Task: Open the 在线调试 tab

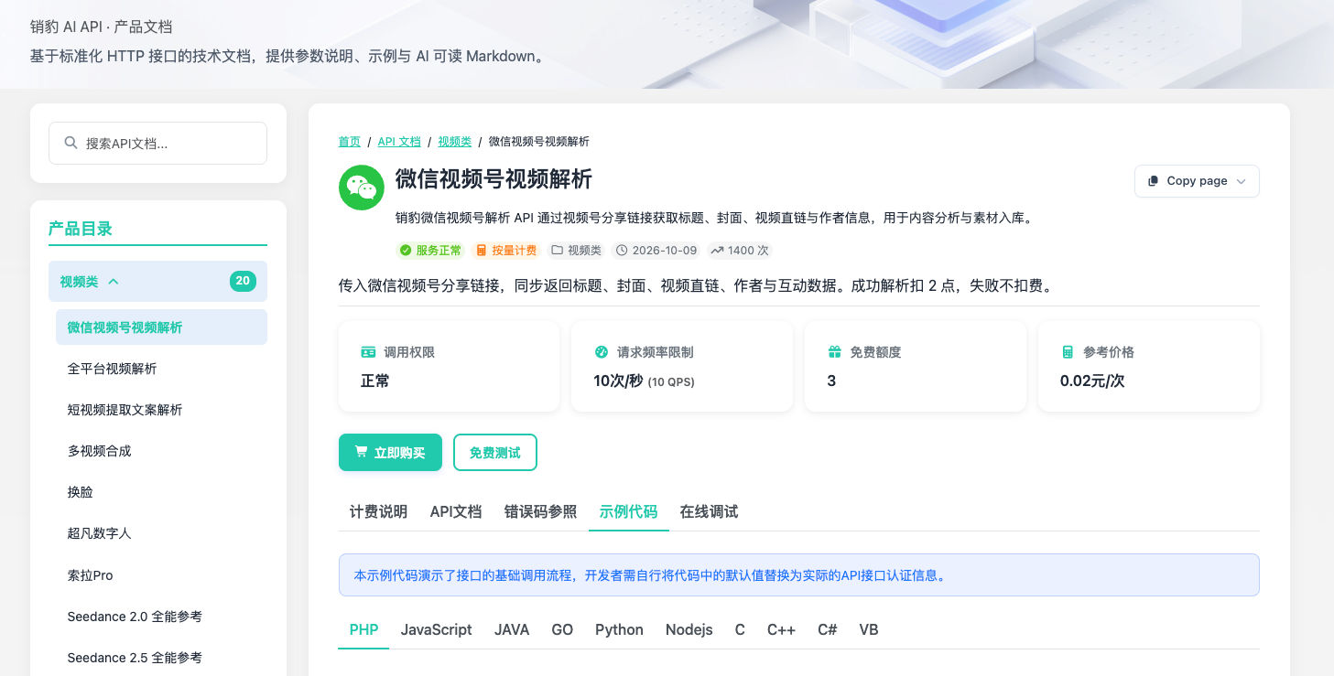Action: pyautogui.click(x=709, y=511)
